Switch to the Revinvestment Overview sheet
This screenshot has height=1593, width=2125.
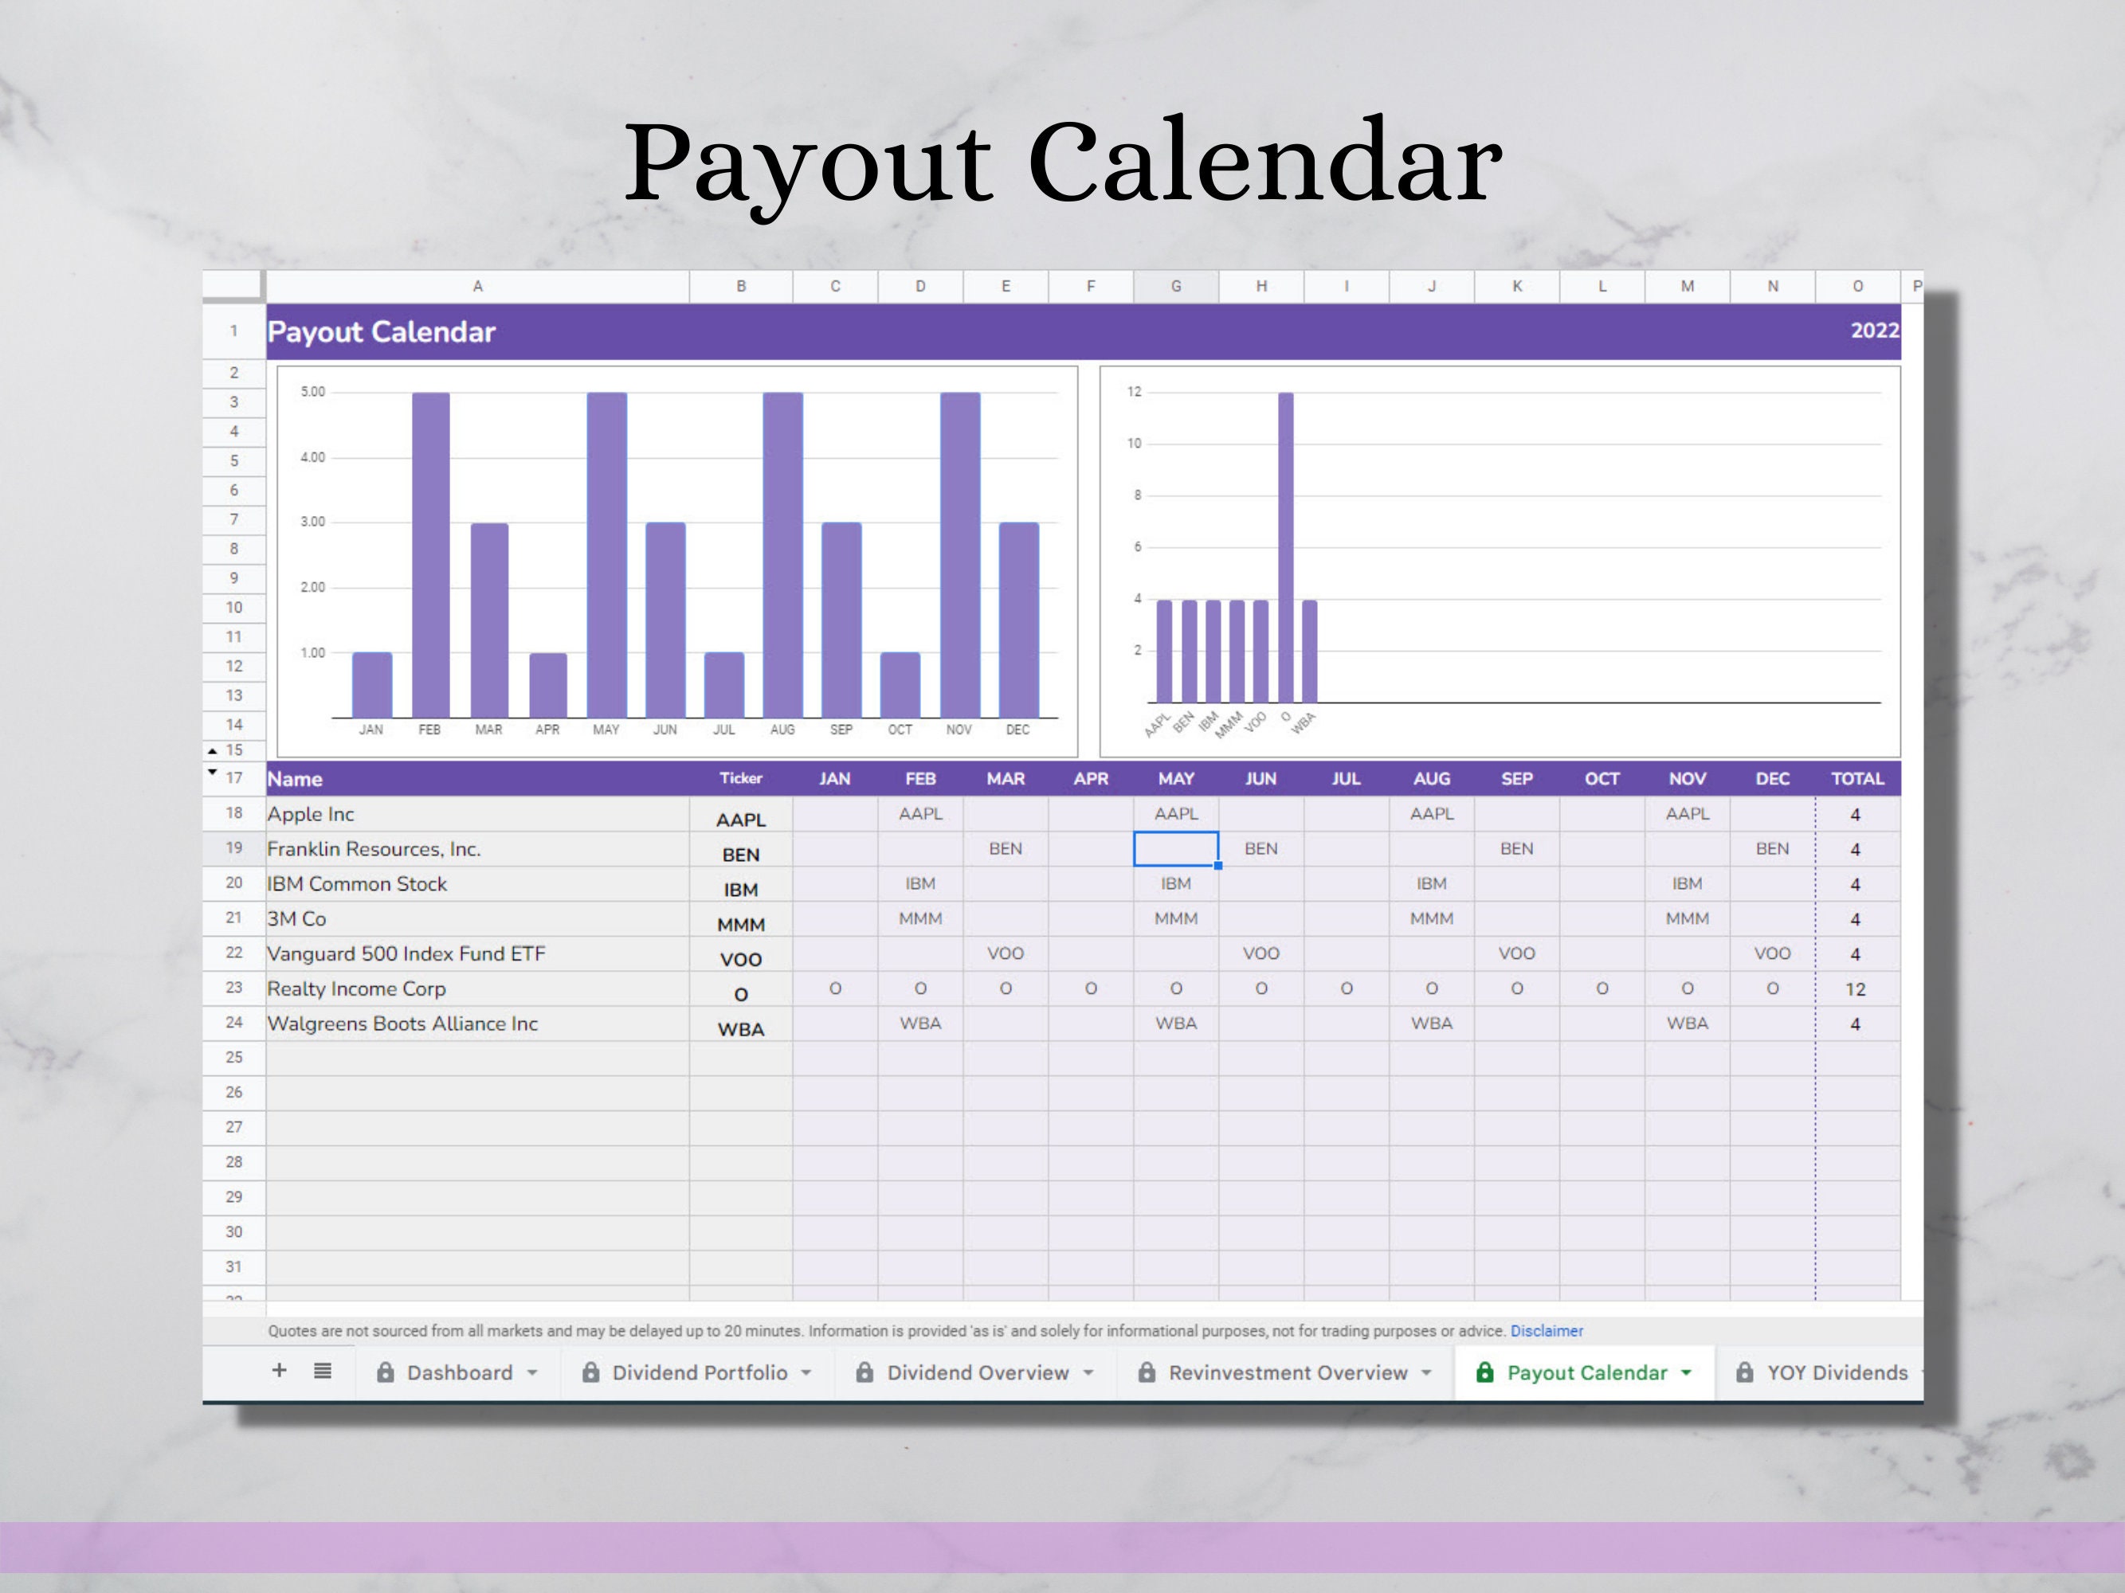click(x=1288, y=1372)
